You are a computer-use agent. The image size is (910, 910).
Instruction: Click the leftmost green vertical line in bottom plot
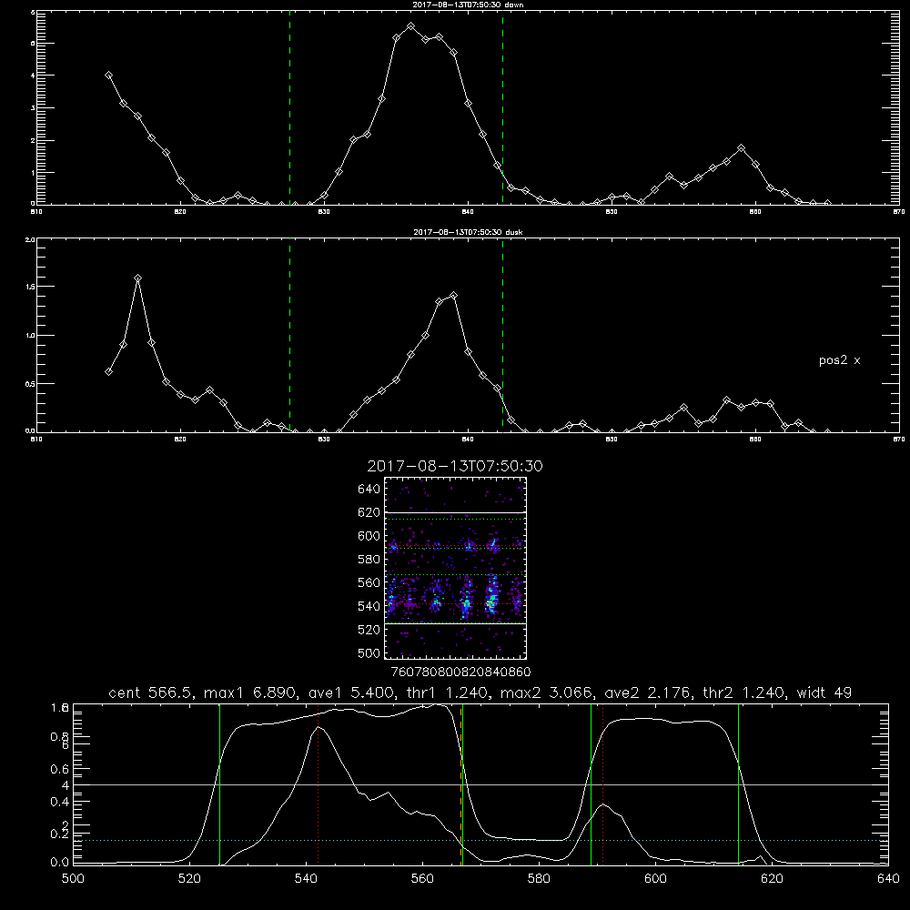click(219, 784)
